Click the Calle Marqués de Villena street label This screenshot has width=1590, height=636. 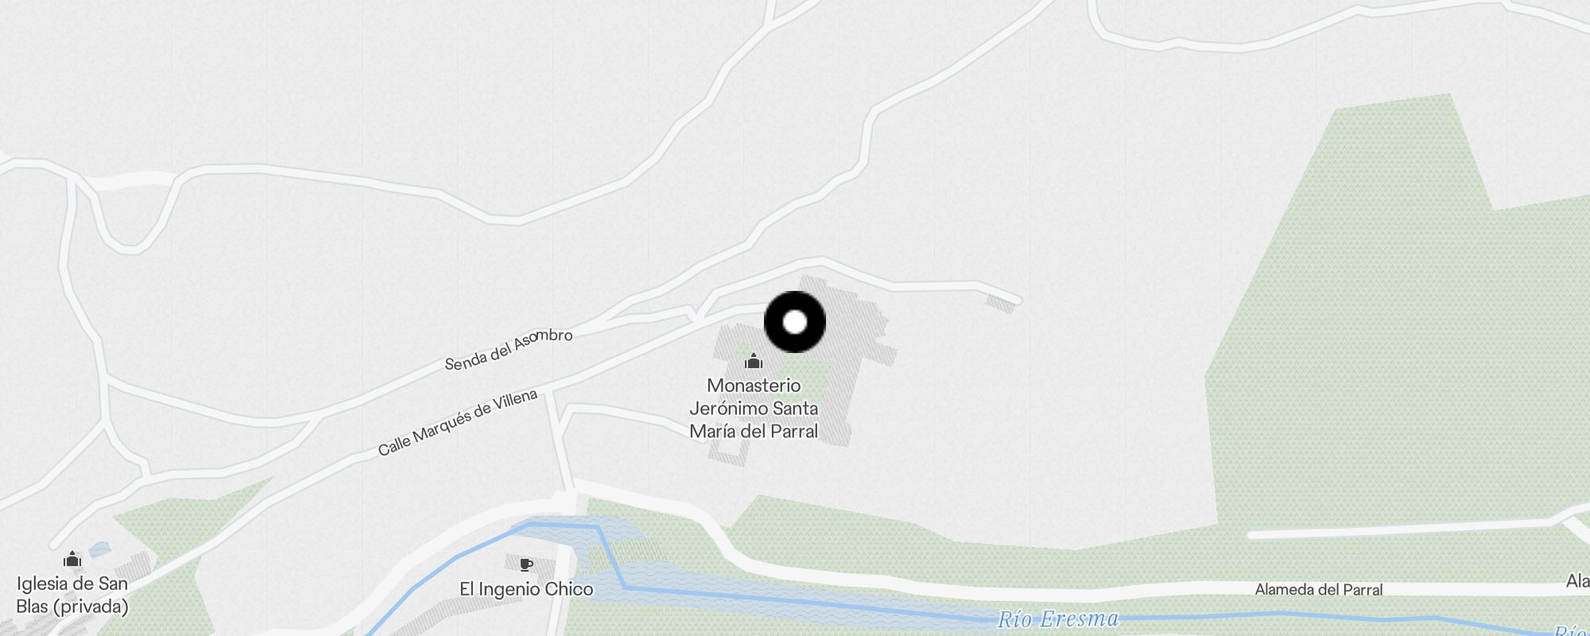[x=458, y=422]
